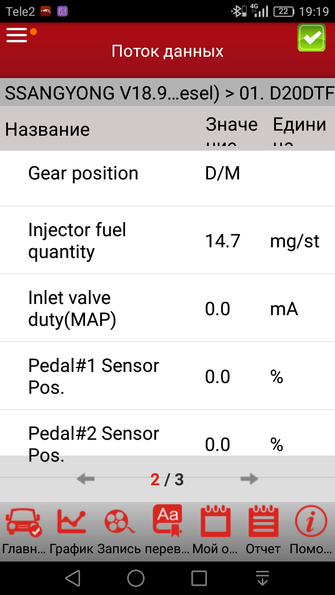Tap the Название column header

(47, 129)
